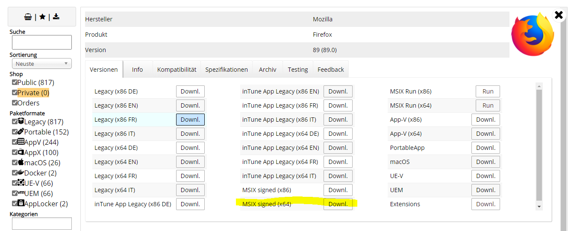Image resolution: width=574 pixels, height=231 pixels.
Task: Click the Mozilla Hersteller value
Action: tap(323, 19)
